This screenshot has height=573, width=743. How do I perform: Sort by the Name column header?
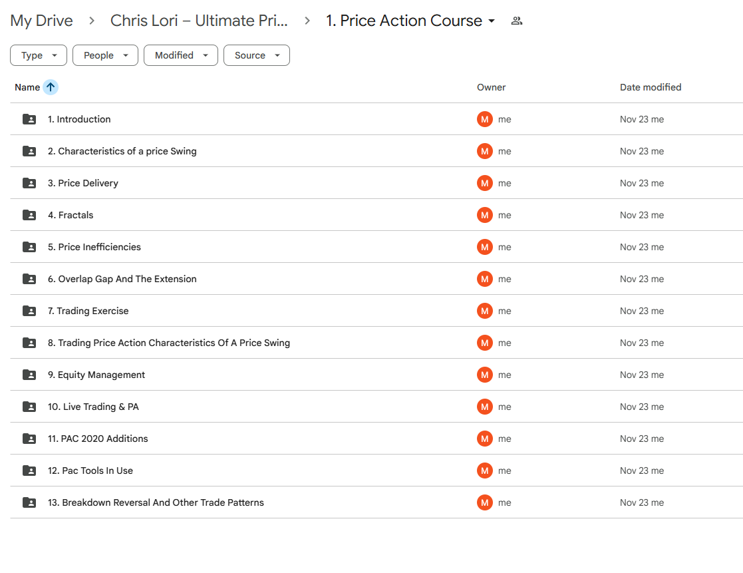[27, 87]
